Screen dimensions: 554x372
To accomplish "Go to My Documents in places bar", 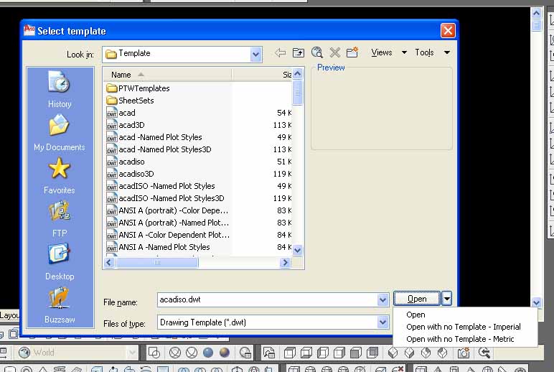I will click(x=60, y=133).
